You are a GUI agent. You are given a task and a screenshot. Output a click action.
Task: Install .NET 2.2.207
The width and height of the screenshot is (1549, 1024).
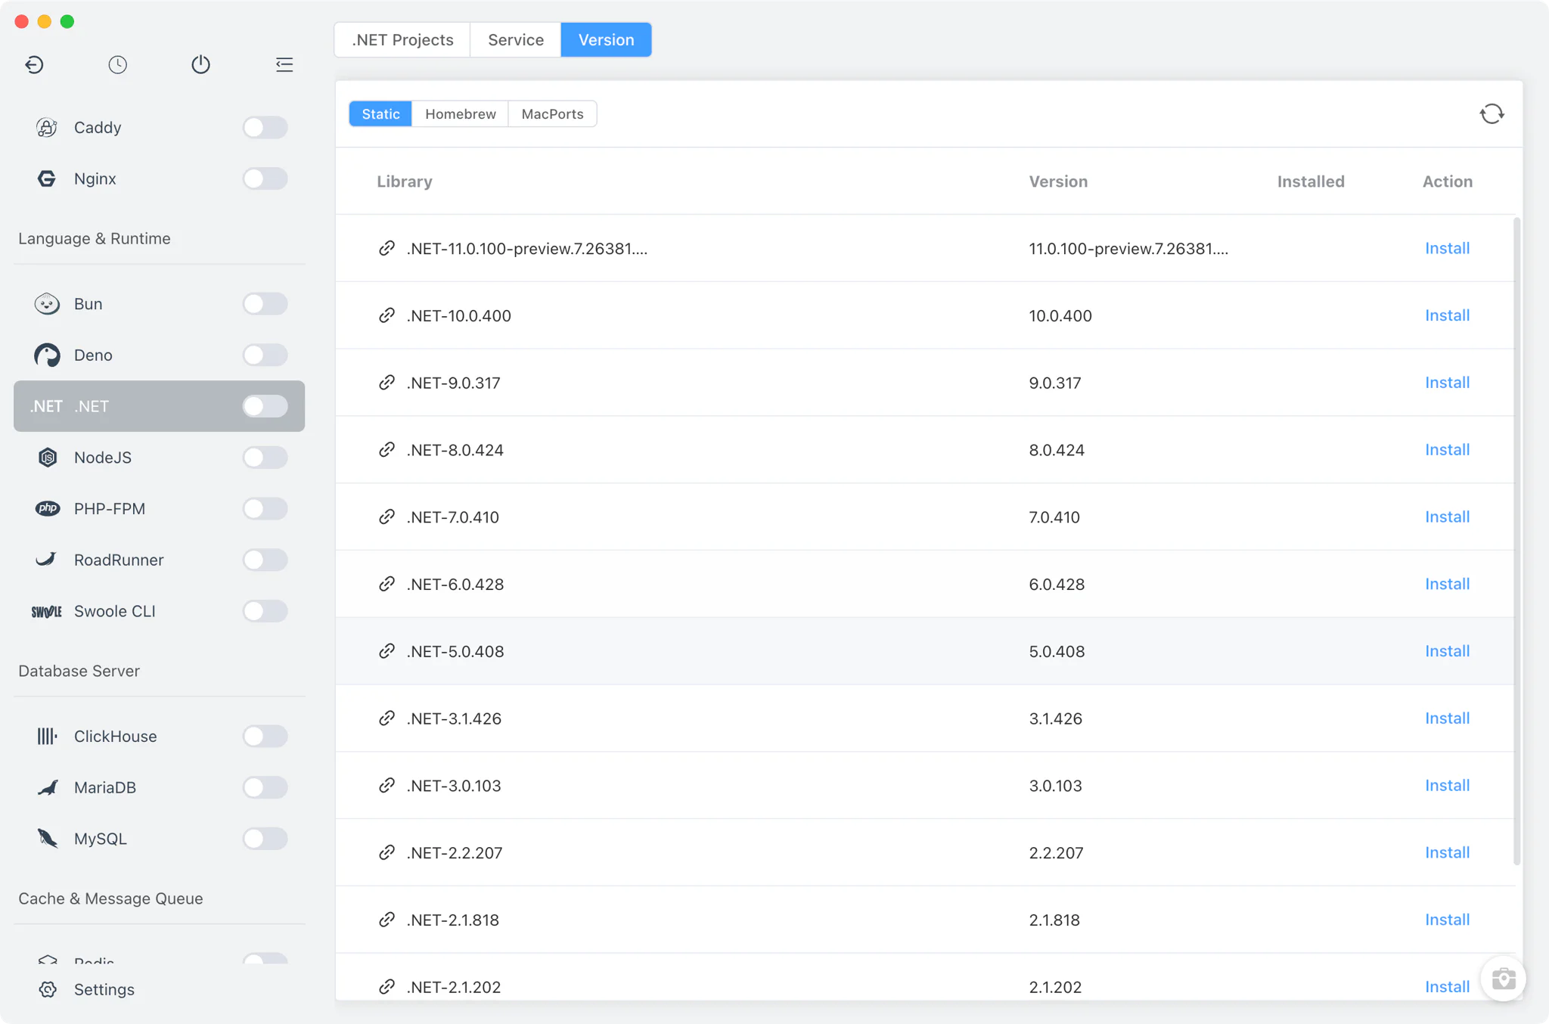[x=1447, y=852]
